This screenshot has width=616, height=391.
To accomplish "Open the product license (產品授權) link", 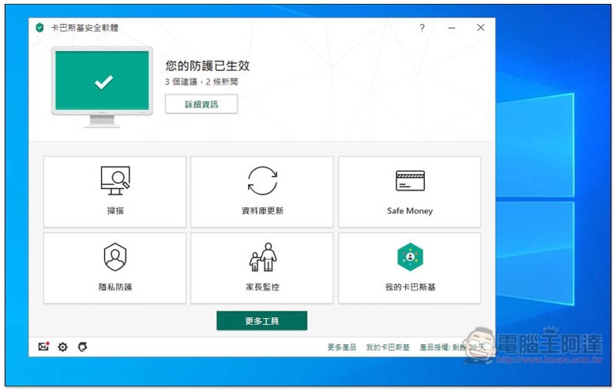I will point(453,347).
